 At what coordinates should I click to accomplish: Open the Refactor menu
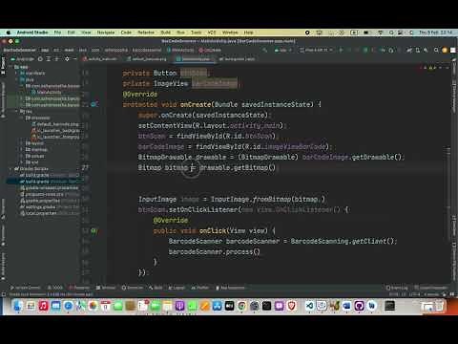coord(146,32)
